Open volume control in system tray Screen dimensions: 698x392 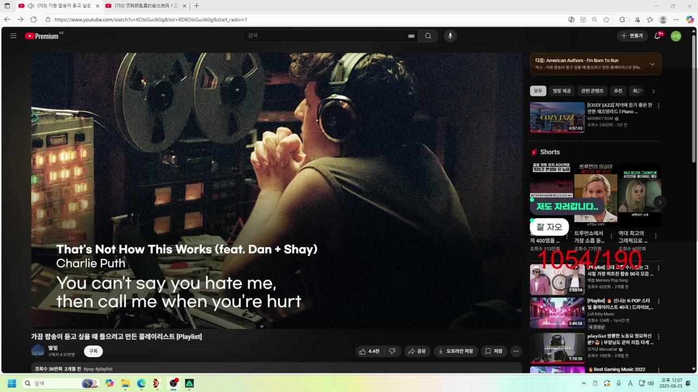point(650,383)
